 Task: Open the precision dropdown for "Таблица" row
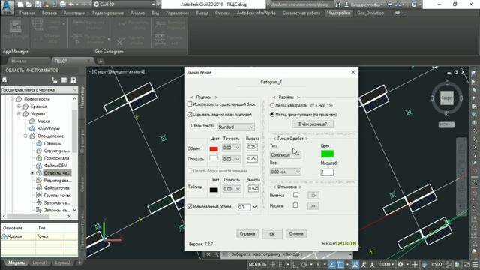pos(232,189)
